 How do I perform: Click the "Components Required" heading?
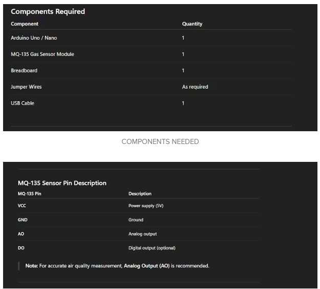(x=48, y=11)
